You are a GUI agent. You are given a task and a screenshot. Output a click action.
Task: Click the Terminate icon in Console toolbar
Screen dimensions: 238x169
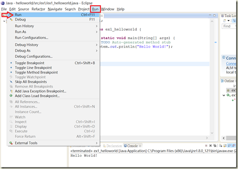click(x=206, y=146)
